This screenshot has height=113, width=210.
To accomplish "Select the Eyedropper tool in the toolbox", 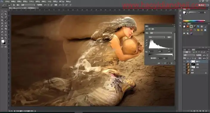I will 6,17.
